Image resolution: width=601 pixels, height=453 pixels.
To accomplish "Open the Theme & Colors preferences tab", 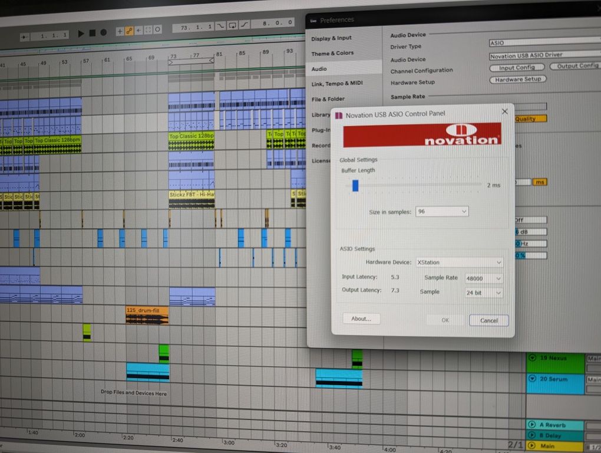I will (x=332, y=53).
